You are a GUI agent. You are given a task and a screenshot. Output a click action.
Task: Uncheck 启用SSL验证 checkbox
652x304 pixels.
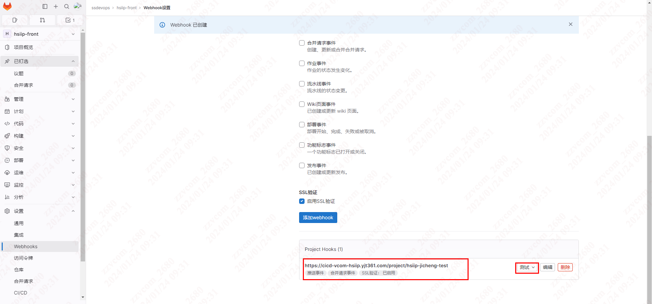301,201
